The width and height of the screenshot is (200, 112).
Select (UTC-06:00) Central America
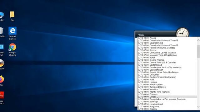(167, 60)
